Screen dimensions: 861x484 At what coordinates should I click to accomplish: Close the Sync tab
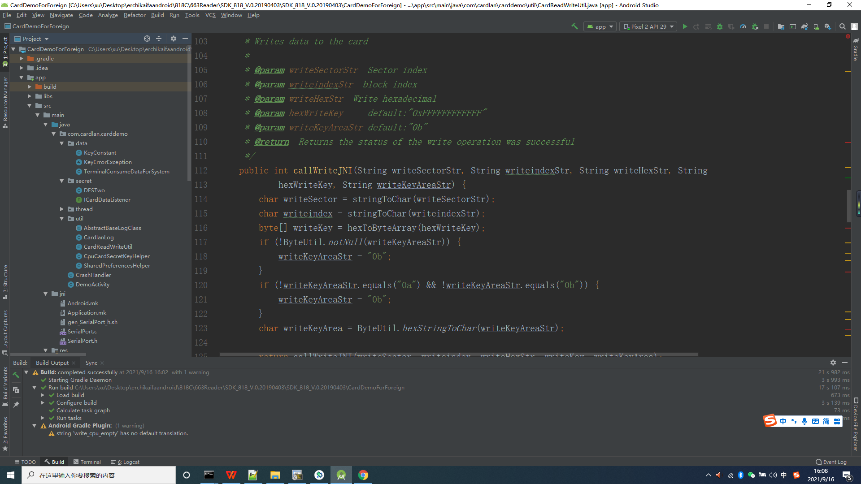[x=102, y=363]
